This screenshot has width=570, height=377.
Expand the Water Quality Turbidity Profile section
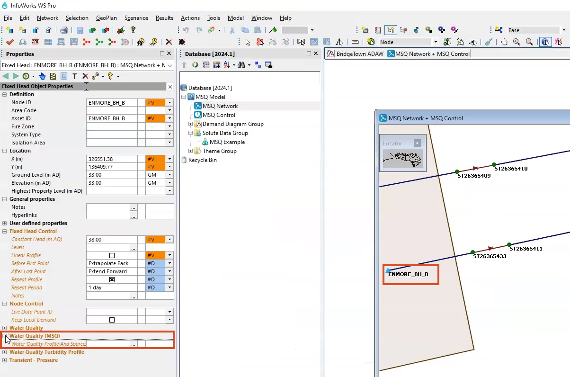click(x=5, y=352)
